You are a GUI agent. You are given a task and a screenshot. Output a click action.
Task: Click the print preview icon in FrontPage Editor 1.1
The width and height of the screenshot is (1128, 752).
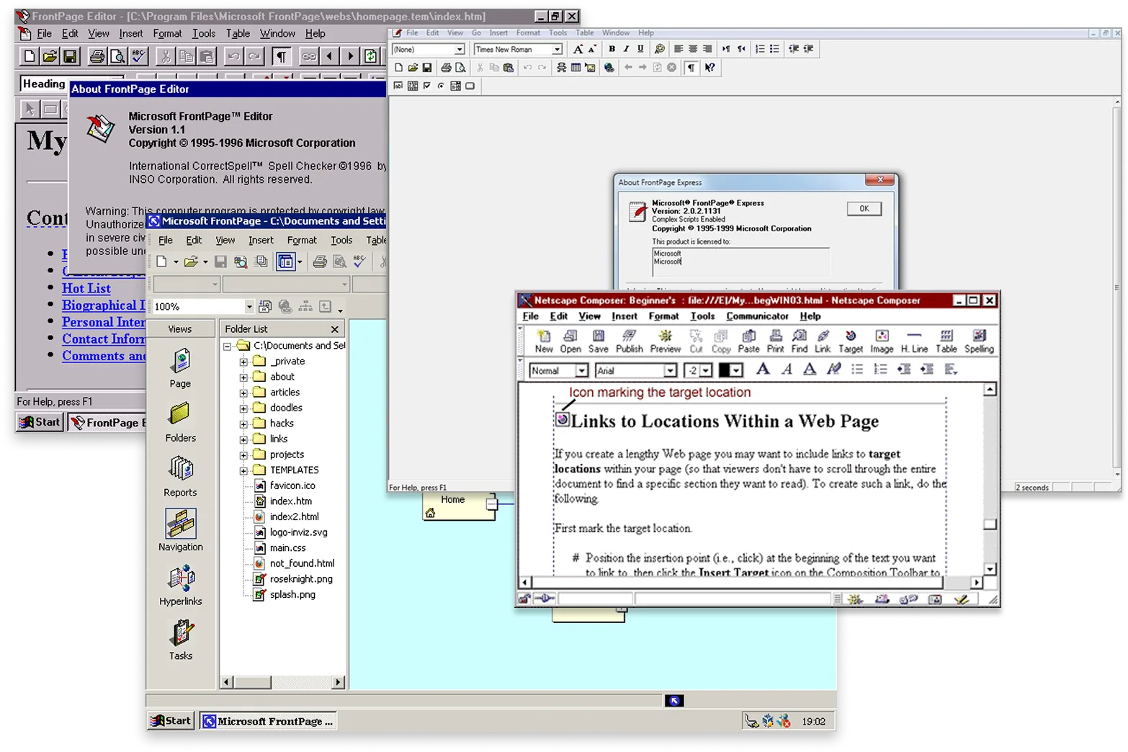(117, 56)
